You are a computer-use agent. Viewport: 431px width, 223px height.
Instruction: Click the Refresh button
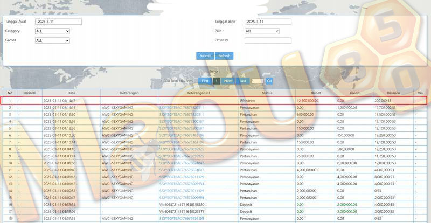pyautogui.click(x=224, y=56)
